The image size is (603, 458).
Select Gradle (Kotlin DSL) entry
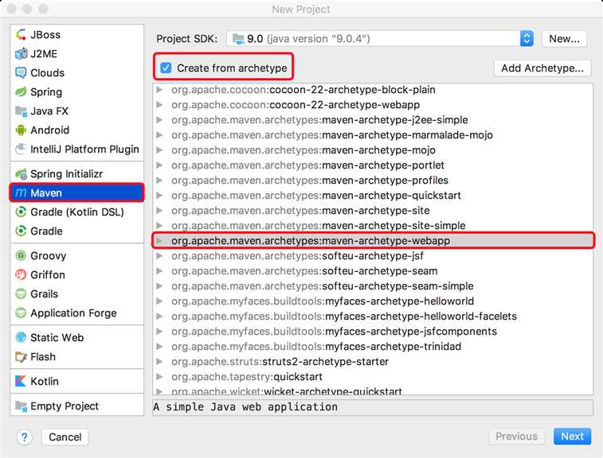click(77, 212)
